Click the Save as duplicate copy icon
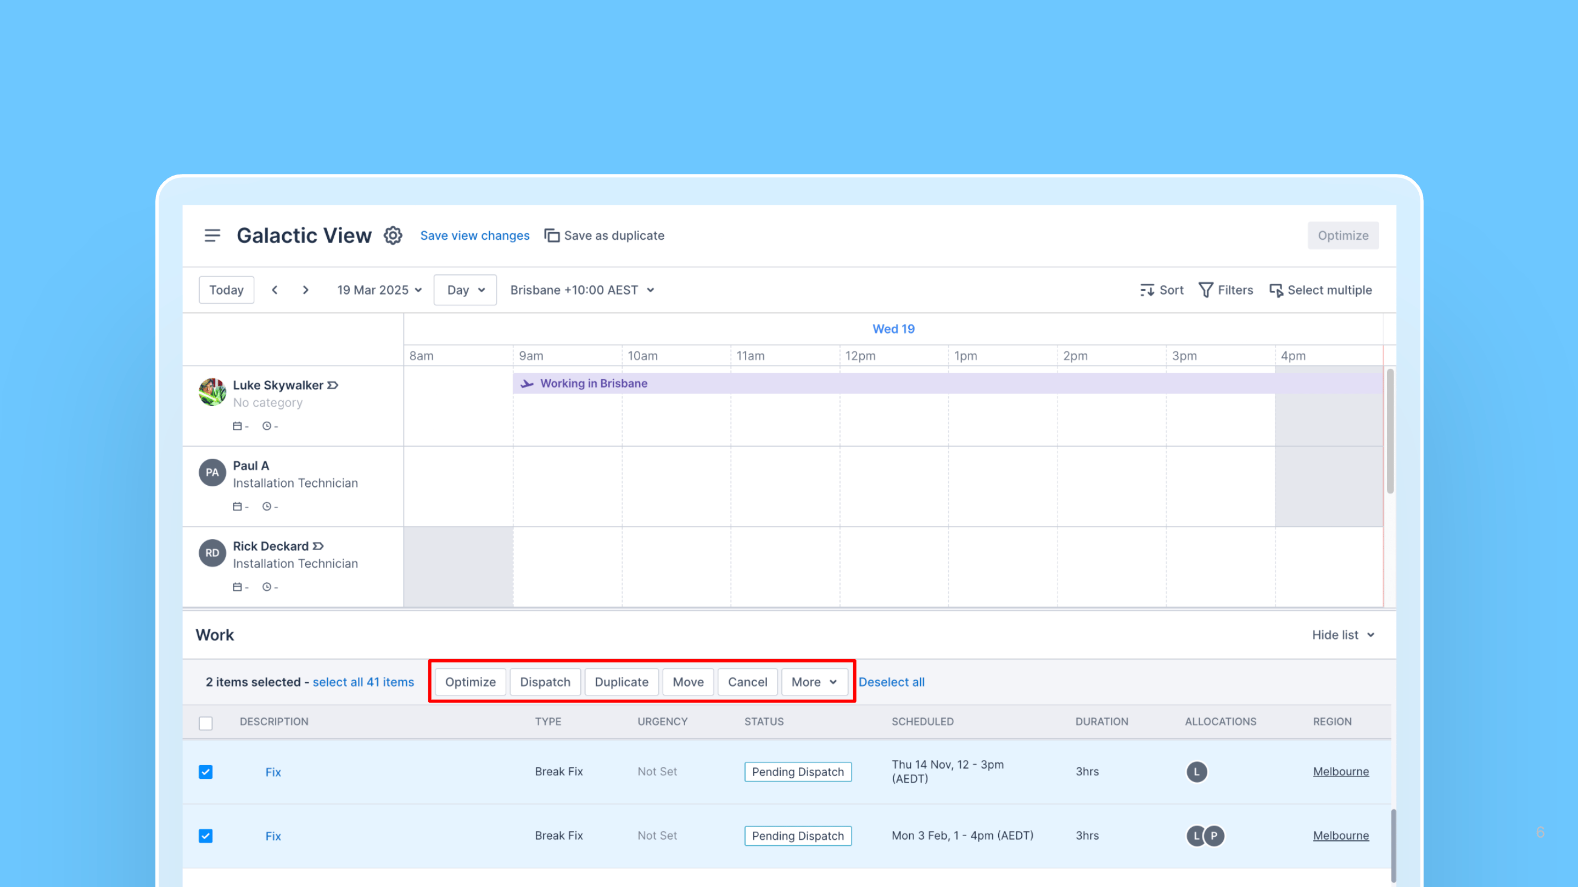This screenshot has width=1578, height=887. [x=552, y=235]
